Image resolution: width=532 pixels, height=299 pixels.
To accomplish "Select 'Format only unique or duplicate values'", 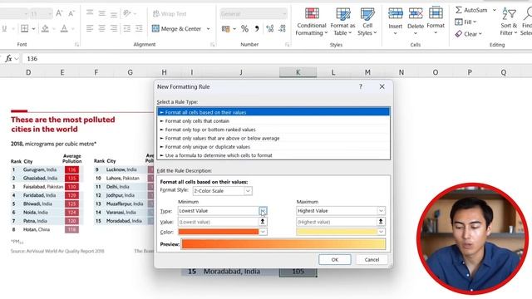I will pyautogui.click(x=273, y=147).
